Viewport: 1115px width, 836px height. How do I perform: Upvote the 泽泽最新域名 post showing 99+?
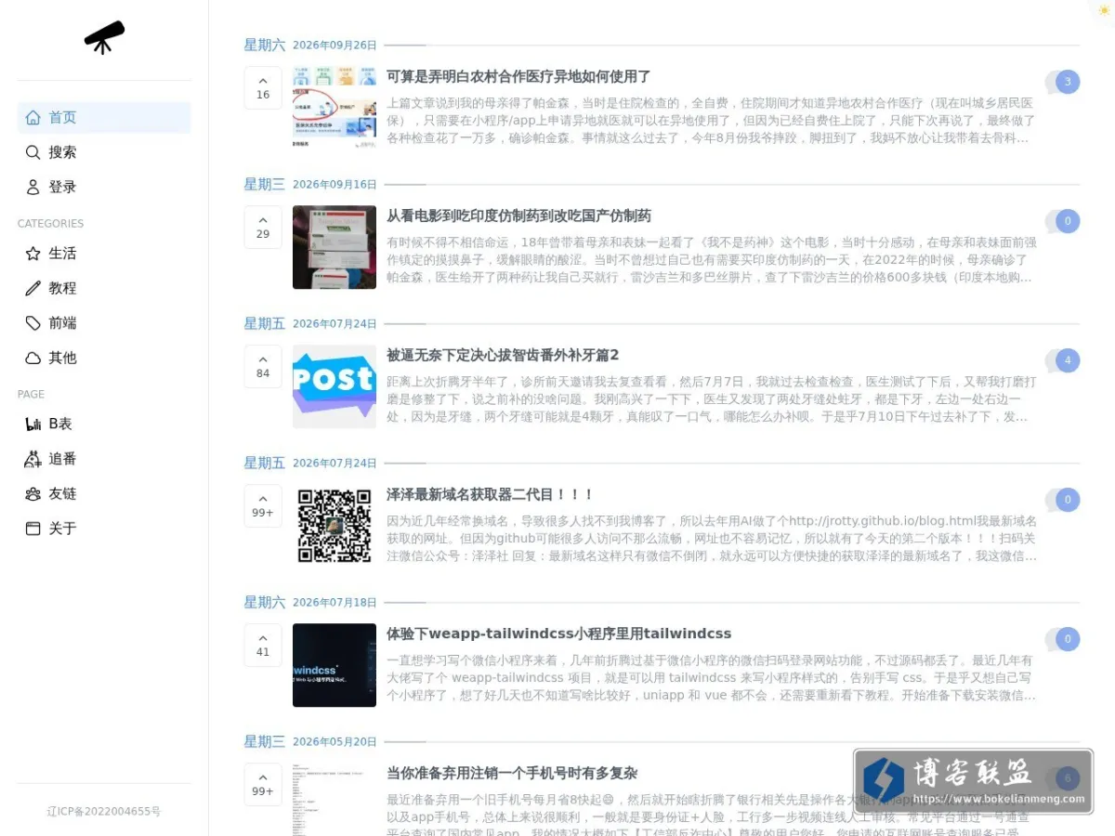tap(263, 505)
